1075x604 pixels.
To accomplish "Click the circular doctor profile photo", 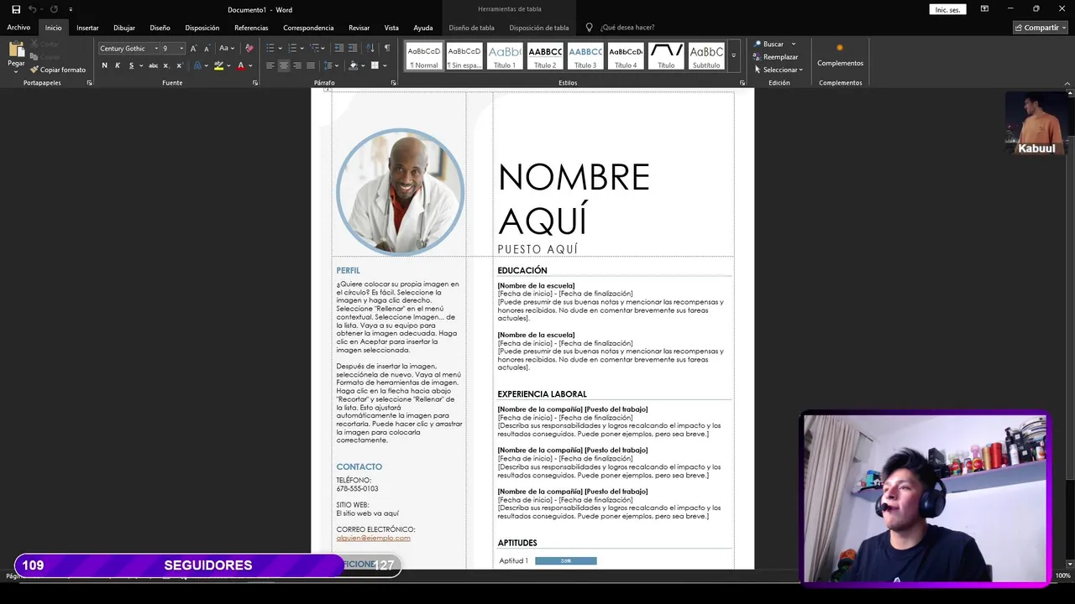I will pyautogui.click(x=400, y=191).
